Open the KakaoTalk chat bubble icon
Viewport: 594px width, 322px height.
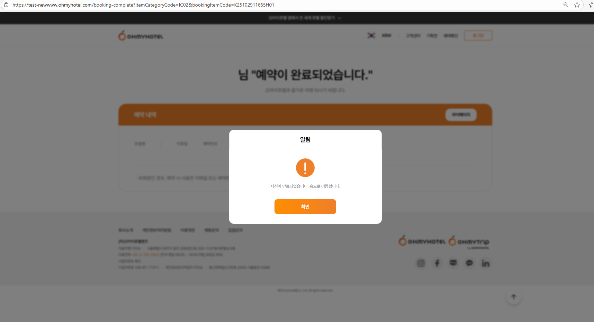point(469,263)
